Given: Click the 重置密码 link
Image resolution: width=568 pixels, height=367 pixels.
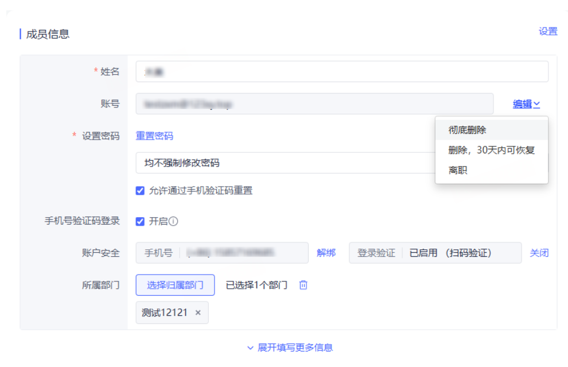Looking at the screenshot, I should click(x=154, y=136).
